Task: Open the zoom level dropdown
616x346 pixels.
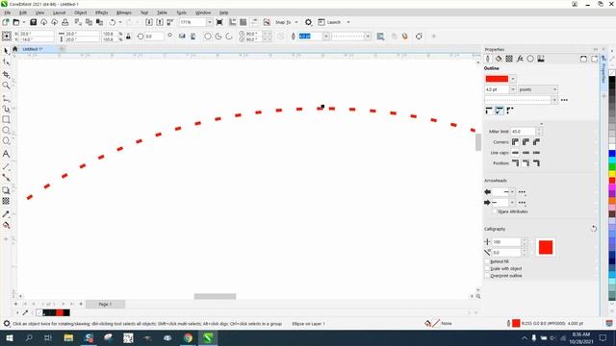Action: click(x=209, y=22)
